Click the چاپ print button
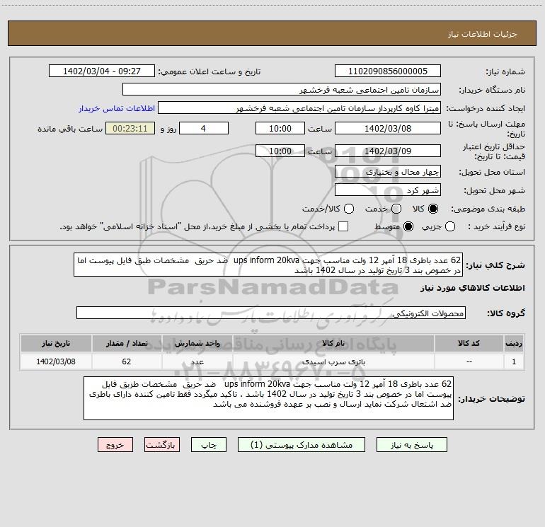Image resolution: width=545 pixels, height=527 pixels. 209,445
